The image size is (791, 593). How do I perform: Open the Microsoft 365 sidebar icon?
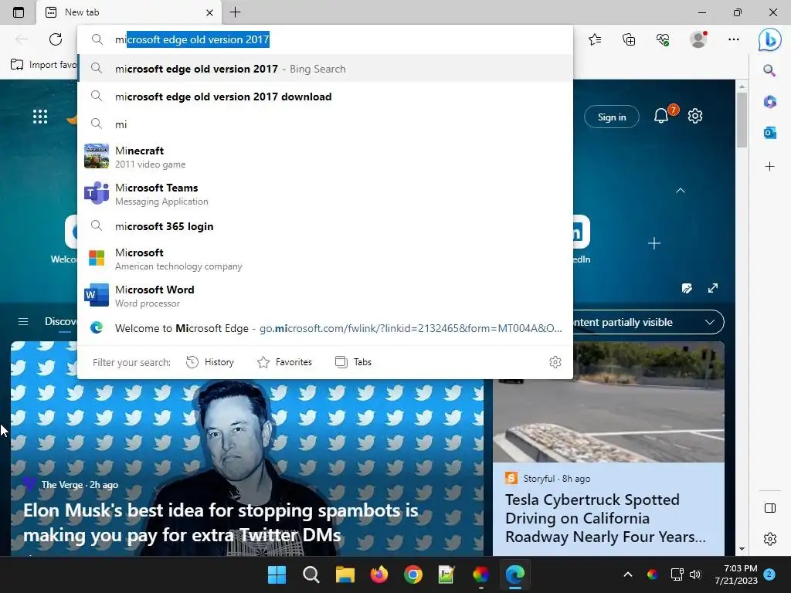tap(770, 101)
